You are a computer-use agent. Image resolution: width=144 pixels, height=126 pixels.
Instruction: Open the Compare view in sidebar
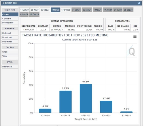pyautogui.click(x=10, y=19)
